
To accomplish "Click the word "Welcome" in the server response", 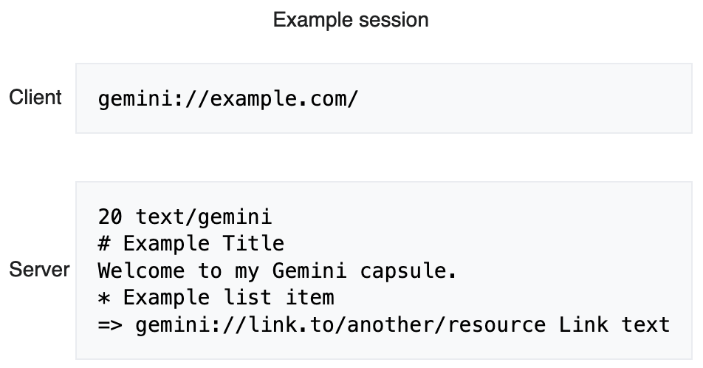I will tap(141, 270).
